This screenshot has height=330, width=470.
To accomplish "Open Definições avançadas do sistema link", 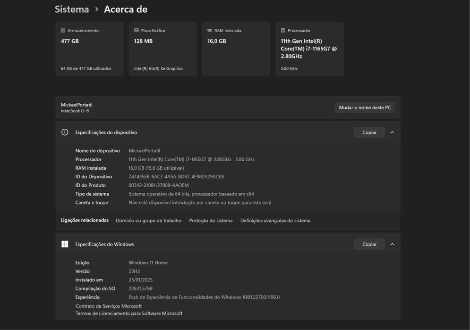I will tap(275, 221).
